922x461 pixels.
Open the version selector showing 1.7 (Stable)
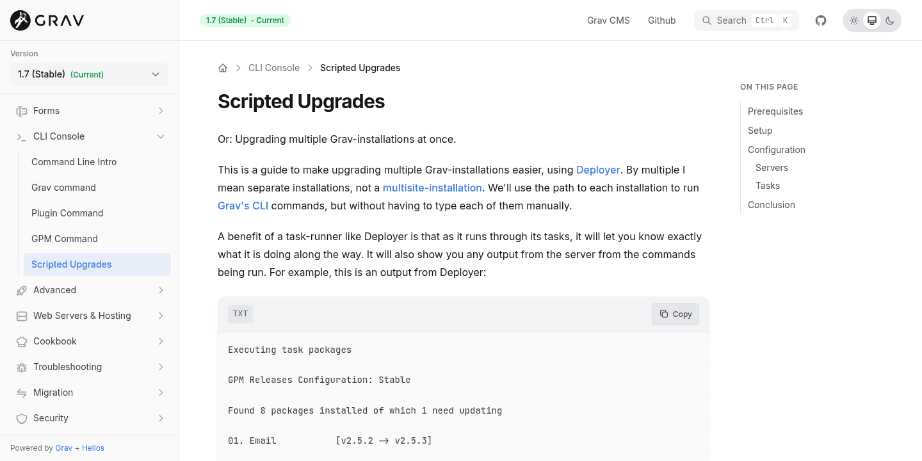(88, 74)
